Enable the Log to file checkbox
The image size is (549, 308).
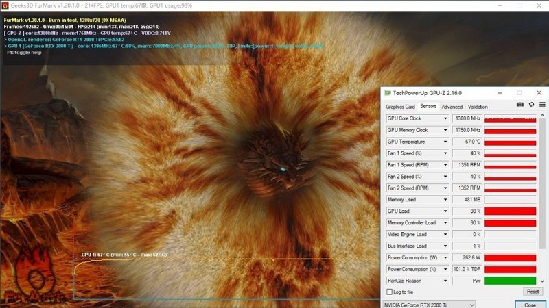coord(390,292)
